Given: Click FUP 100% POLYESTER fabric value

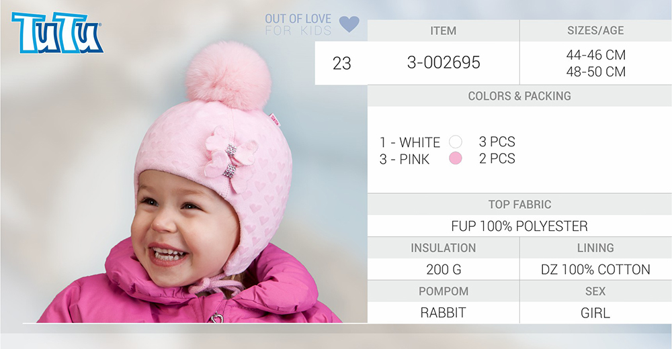Looking at the screenshot, I should pyautogui.click(x=519, y=226).
